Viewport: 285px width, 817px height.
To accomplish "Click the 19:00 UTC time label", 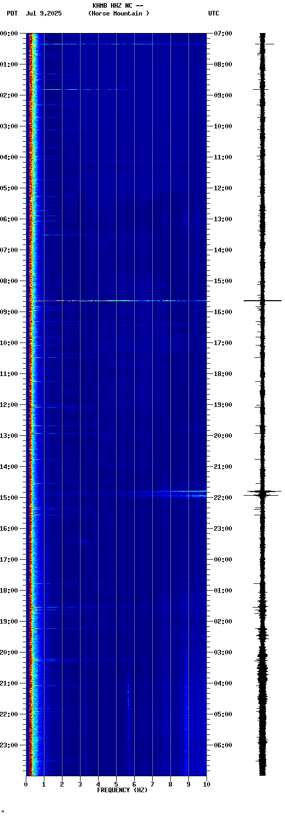I will click(x=223, y=405).
